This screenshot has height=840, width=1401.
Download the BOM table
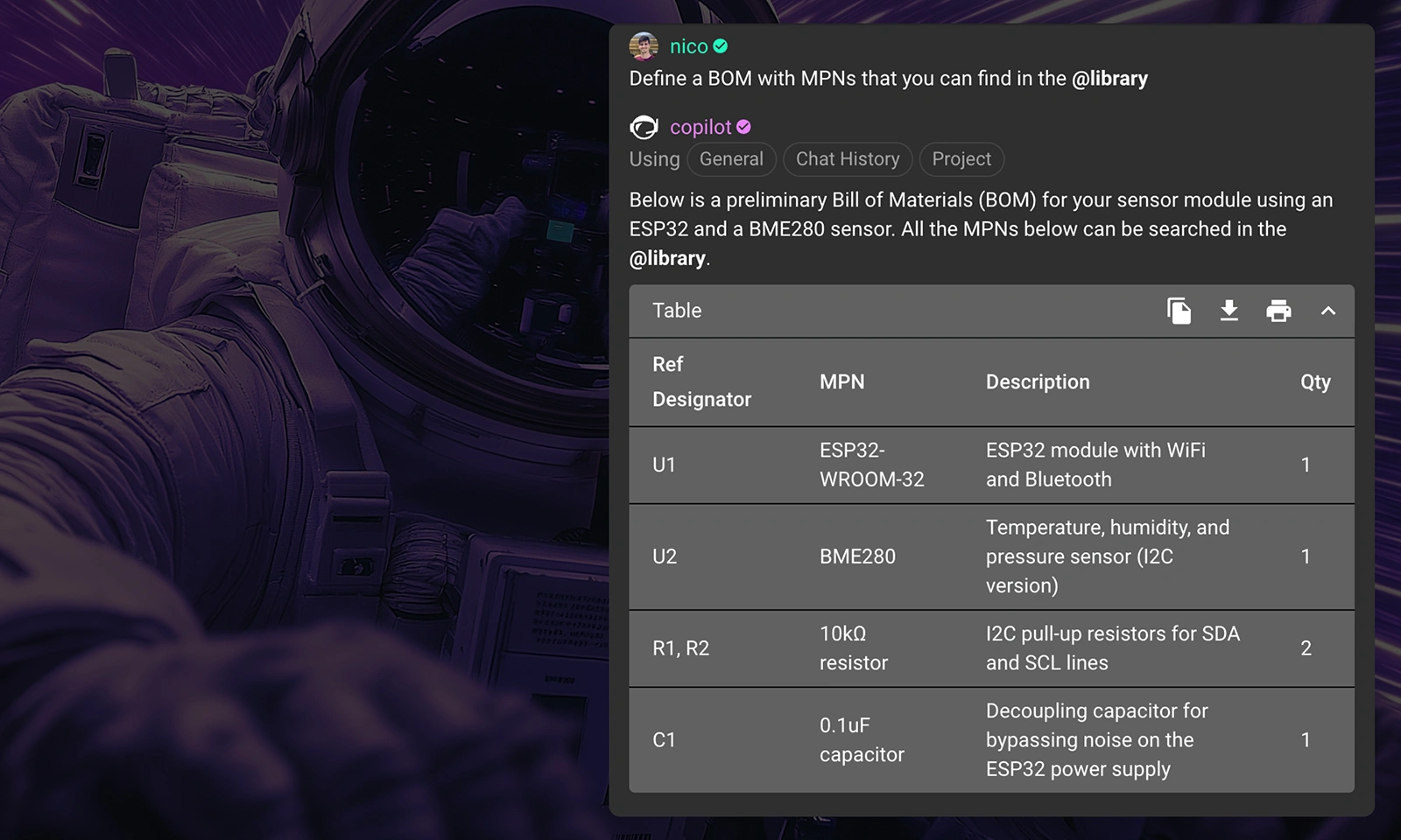(1229, 311)
